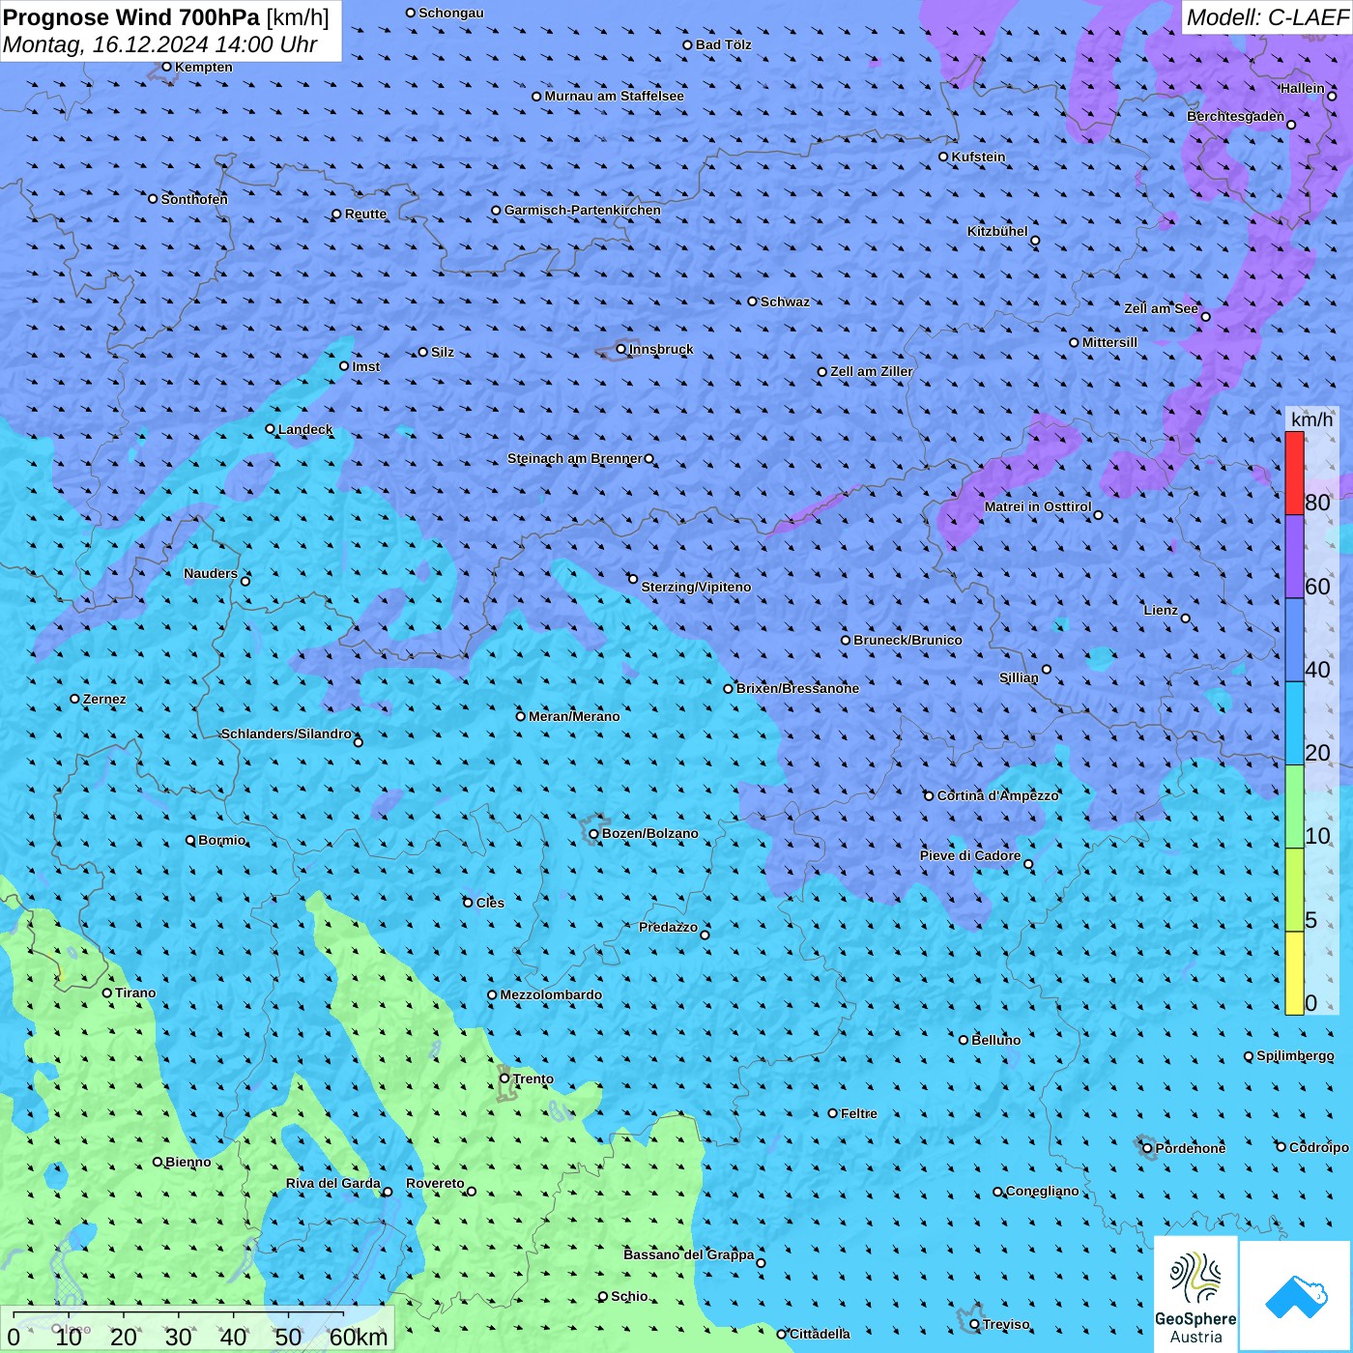
Task: Click the 'Rovereto' label
Action: [x=435, y=1183]
